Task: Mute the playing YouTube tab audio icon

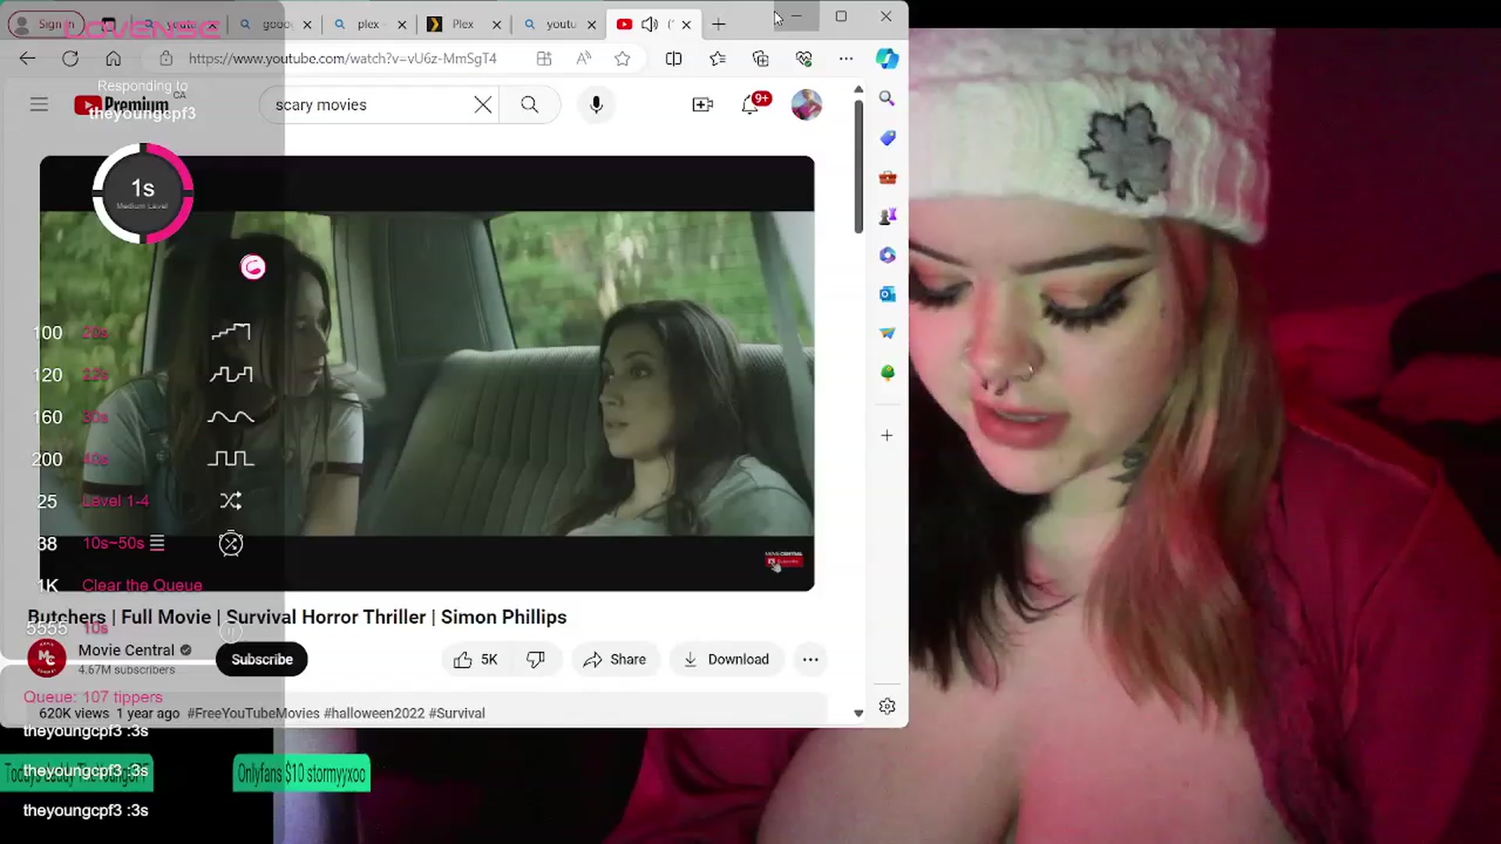Action: (649, 24)
